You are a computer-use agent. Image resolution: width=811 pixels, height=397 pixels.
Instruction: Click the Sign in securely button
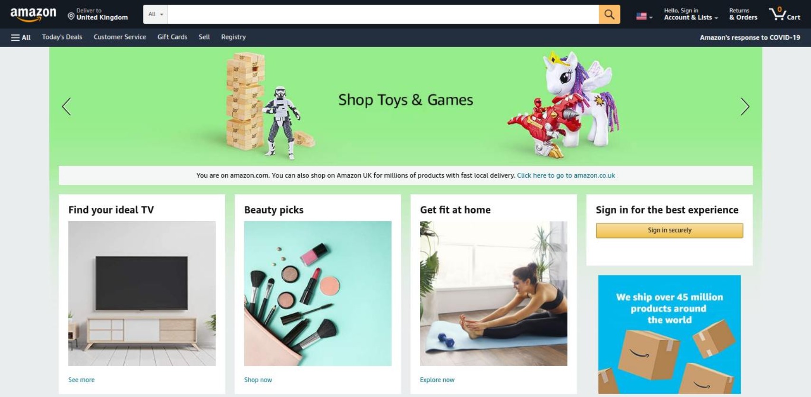pyautogui.click(x=669, y=230)
